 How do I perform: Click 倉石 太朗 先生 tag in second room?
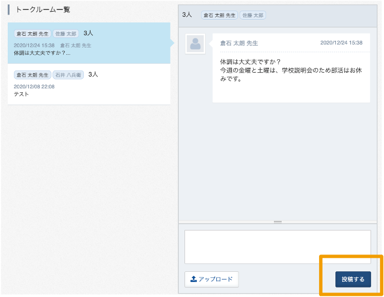(32, 75)
